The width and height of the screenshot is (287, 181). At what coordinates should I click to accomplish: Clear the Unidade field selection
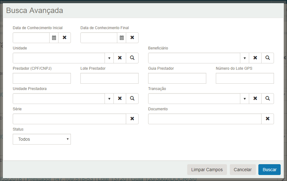tap(120, 58)
